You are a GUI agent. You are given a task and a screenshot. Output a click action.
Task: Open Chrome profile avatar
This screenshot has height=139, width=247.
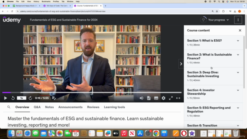click(x=240, y=11)
